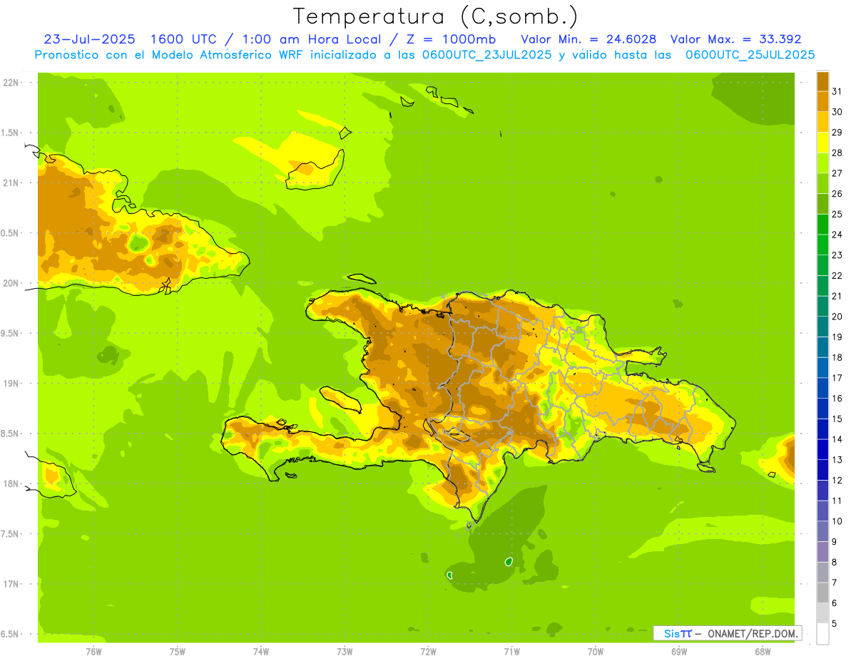Click the '70W' longitude label
Viewport: 856px width, 661px height.
click(x=596, y=651)
